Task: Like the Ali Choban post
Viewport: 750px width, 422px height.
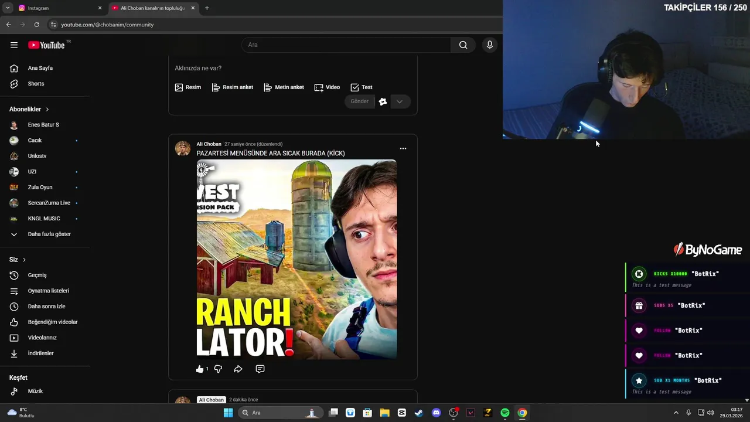Action: pos(200,369)
